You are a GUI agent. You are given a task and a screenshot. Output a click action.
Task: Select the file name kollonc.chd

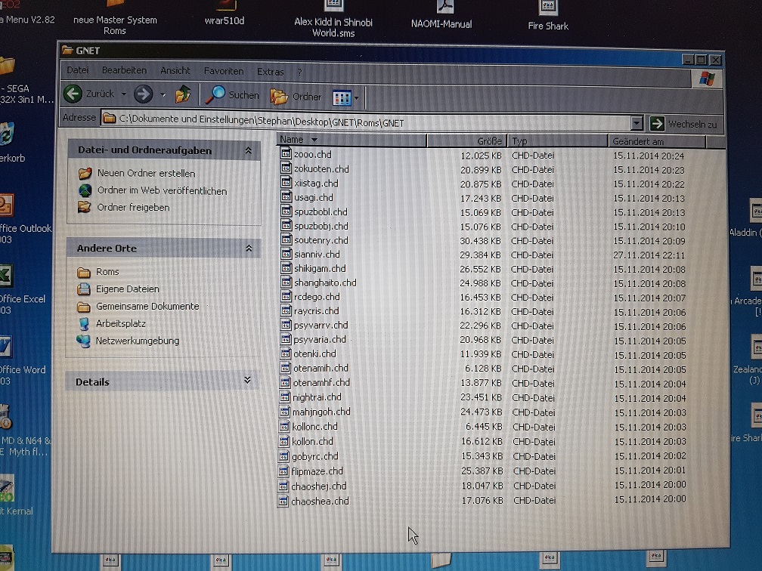tap(314, 427)
